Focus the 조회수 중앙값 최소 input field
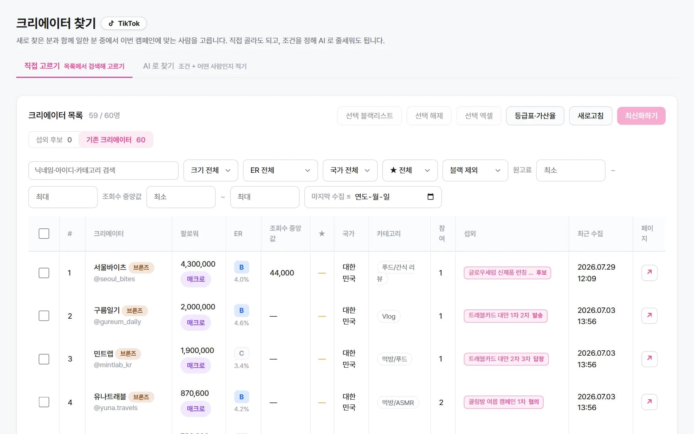Screen dimensions: 694x434 (x=181, y=197)
